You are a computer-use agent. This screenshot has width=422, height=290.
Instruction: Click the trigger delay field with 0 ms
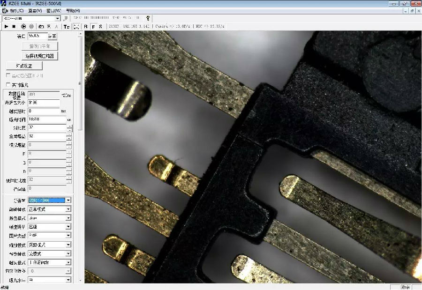tap(44, 111)
